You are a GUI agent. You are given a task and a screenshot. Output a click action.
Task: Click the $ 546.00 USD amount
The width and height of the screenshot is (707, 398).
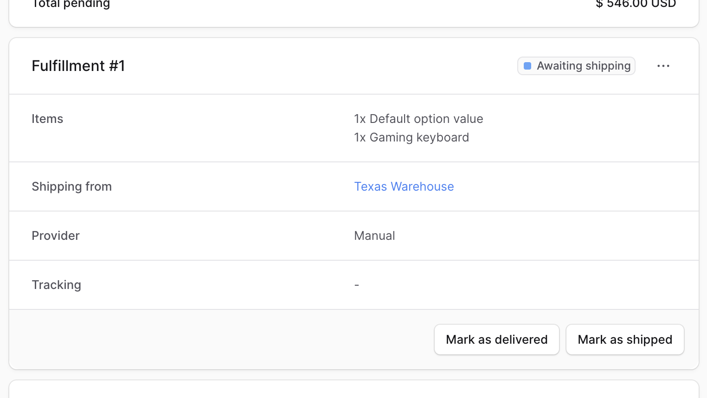pos(636,4)
